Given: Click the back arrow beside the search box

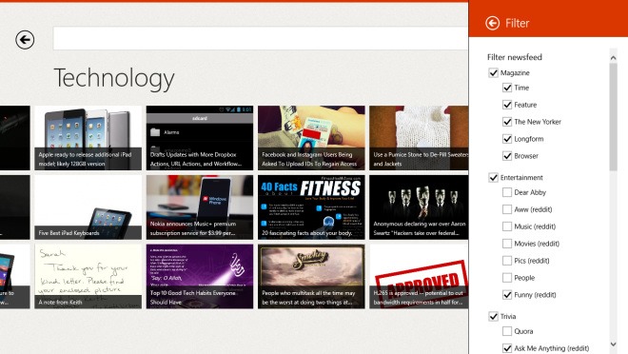Looking at the screenshot, I should coord(25,40).
